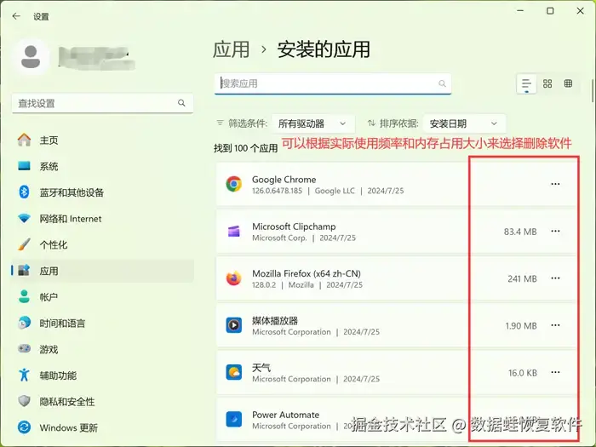Viewport: 596px width, 447px height.
Task: Click the sort icon beside 排序依据
Action: point(371,123)
